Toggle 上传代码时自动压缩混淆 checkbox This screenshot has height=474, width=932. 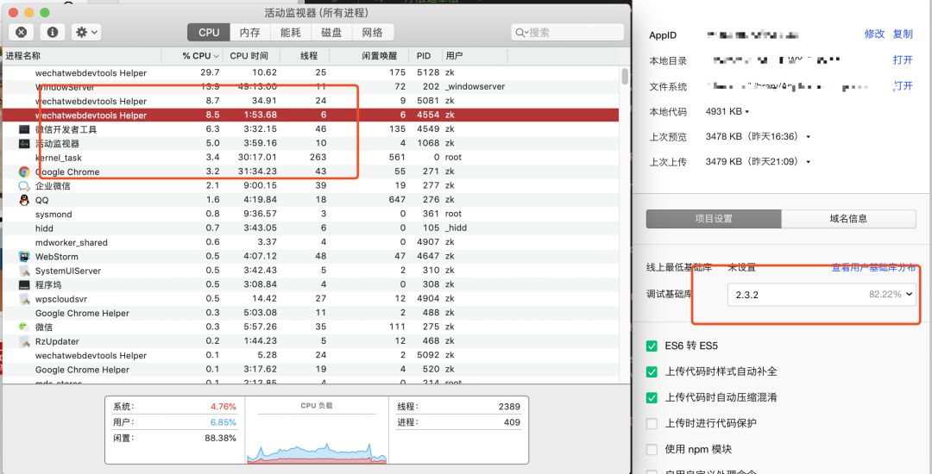pyautogui.click(x=652, y=397)
